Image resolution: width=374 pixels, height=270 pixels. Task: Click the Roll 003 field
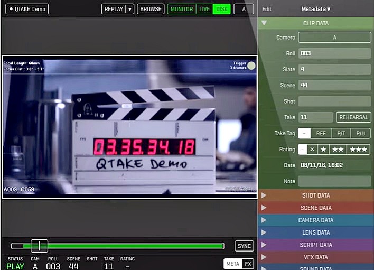pos(334,53)
